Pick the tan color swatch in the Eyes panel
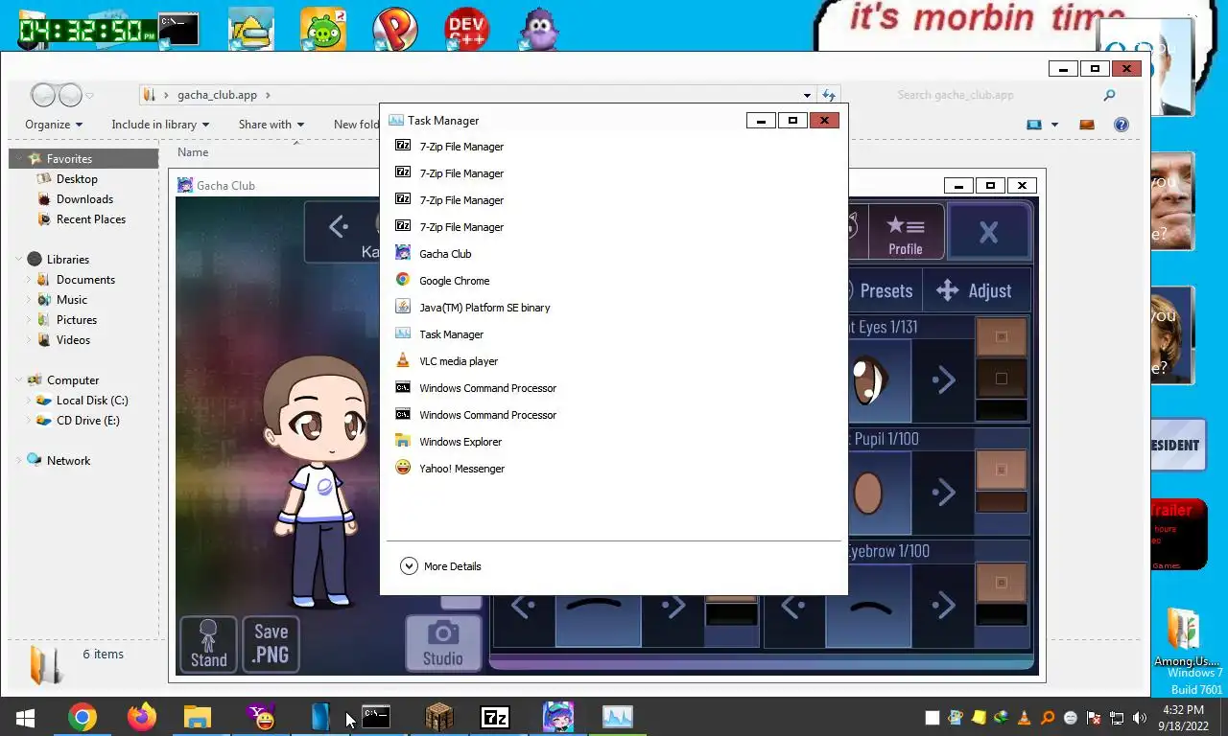Screen dimensions: 1228x736 [x=1001, y=336]
